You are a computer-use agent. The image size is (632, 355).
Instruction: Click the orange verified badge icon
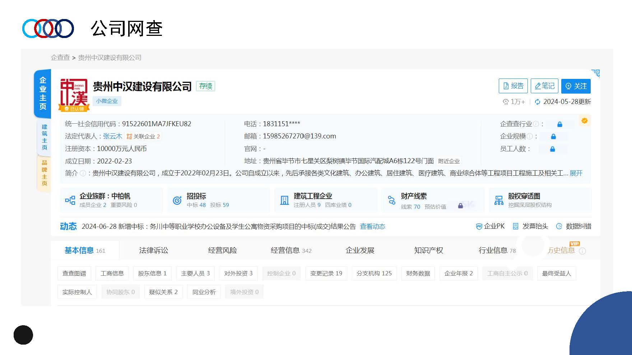point(584,120)
